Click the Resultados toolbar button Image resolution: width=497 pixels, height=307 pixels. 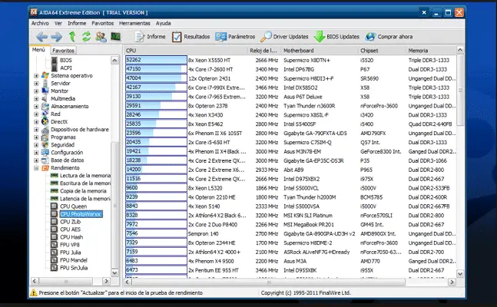[191, 37]
